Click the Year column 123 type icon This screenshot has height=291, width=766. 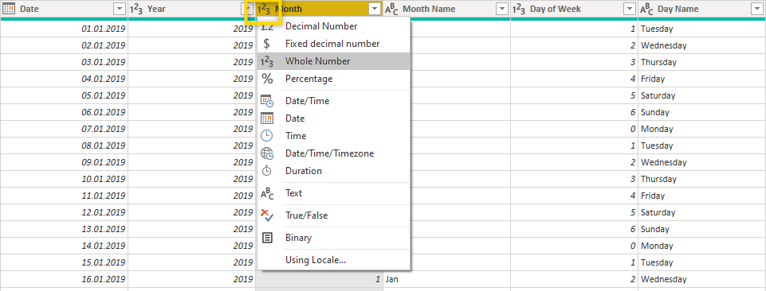(136, 9)
